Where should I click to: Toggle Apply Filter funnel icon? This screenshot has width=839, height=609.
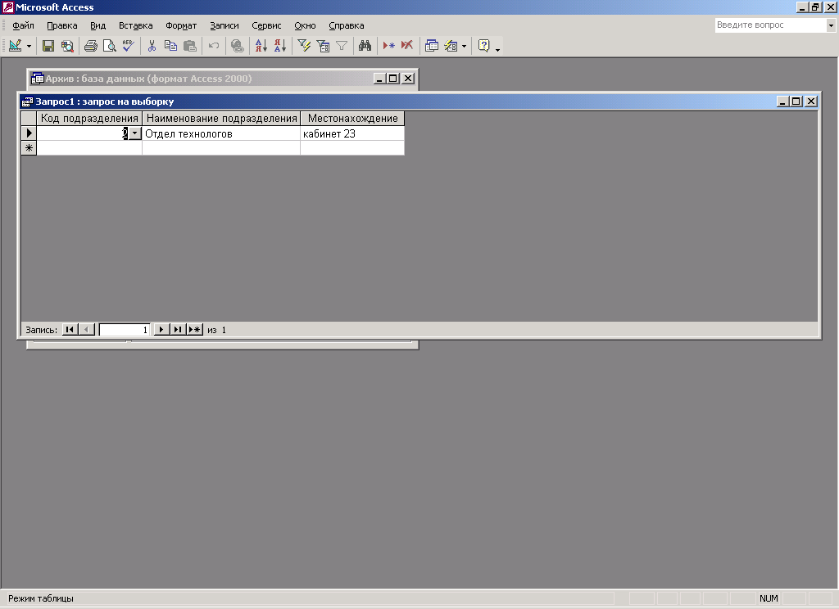[342, 46]
